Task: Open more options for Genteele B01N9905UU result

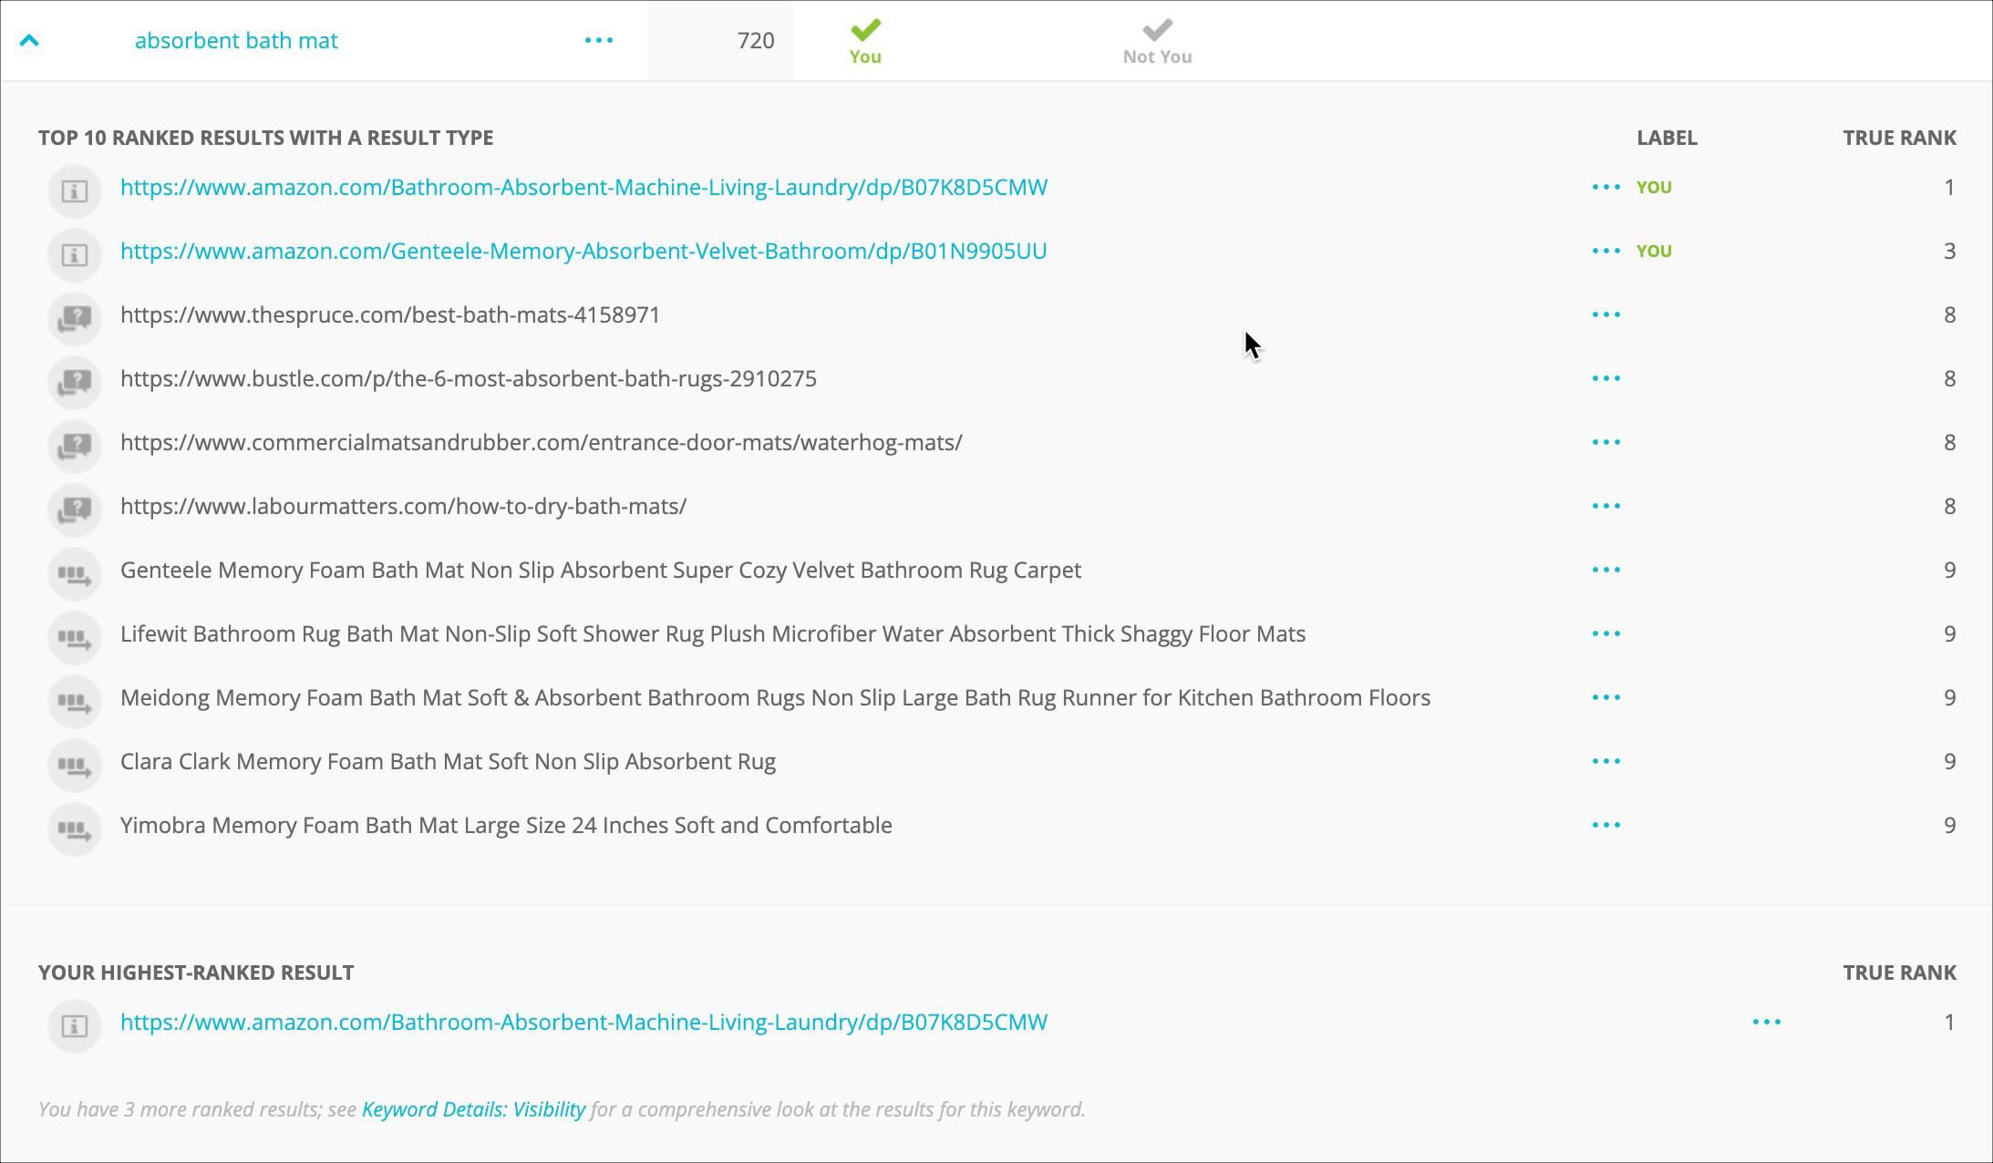Action: pyautogui.click(x=1606, y=251)
